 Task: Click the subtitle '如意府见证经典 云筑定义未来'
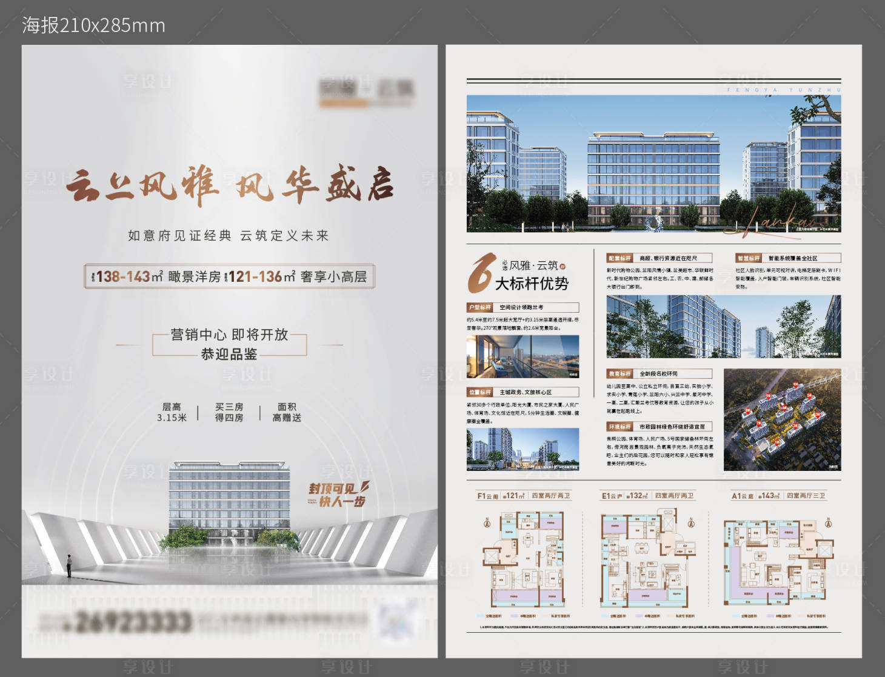[229, 236]
